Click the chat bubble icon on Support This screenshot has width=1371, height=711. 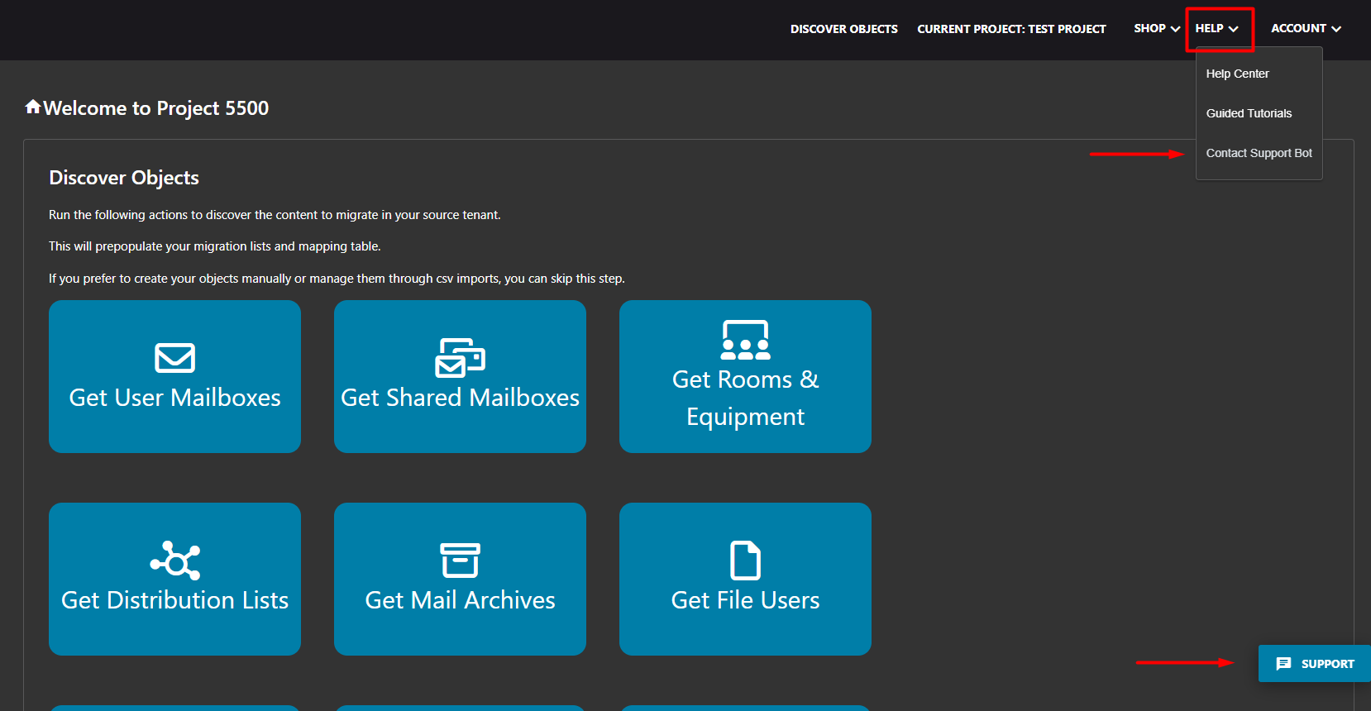pos(1283,664)
